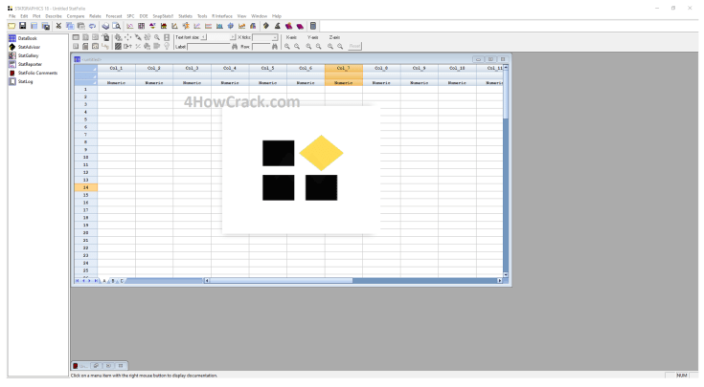Click the Copy icon in main toolbar
The image size is (704, 387).
(x=70, y=26)
